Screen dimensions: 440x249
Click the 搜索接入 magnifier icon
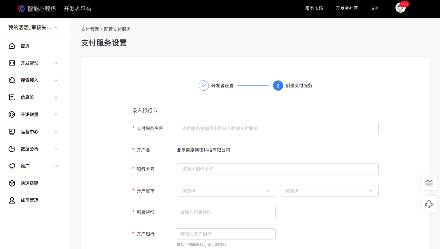click(12, 80)
